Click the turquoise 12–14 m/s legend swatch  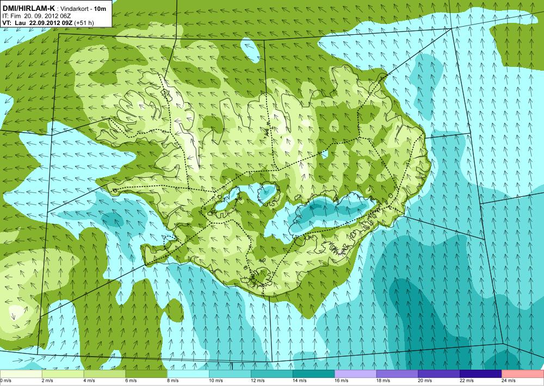271,374
